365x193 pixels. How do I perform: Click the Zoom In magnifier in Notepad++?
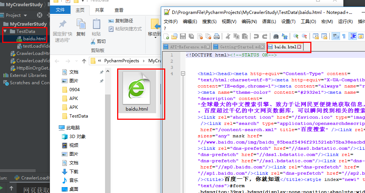(296, 36)
